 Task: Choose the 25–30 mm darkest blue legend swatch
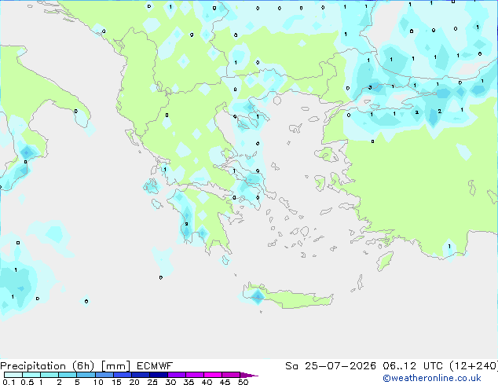[158, 375]
